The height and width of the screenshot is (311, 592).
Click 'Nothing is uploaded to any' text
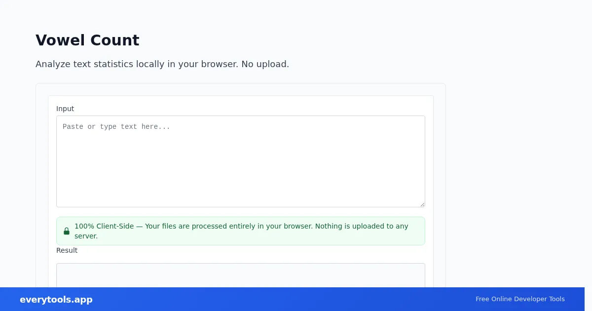(x=362, y=226)
